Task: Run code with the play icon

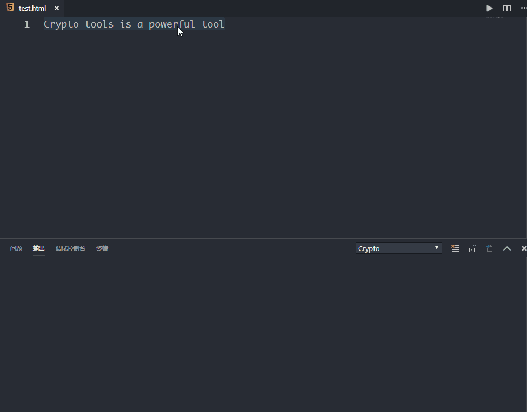Action: [489, 8]
